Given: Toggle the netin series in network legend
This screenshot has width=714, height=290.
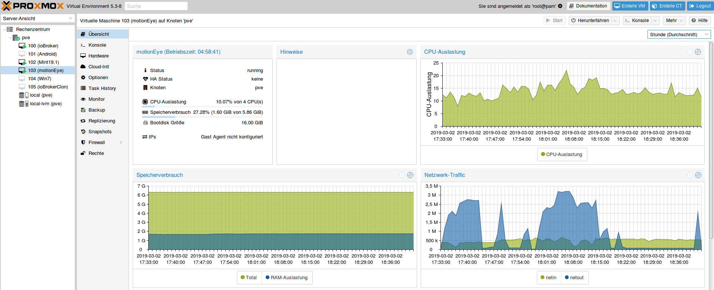Looking at the screenshot, I should [x=548, y=278].
